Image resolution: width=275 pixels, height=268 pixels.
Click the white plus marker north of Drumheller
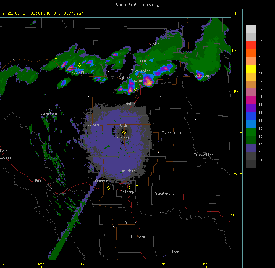point(195,119)
